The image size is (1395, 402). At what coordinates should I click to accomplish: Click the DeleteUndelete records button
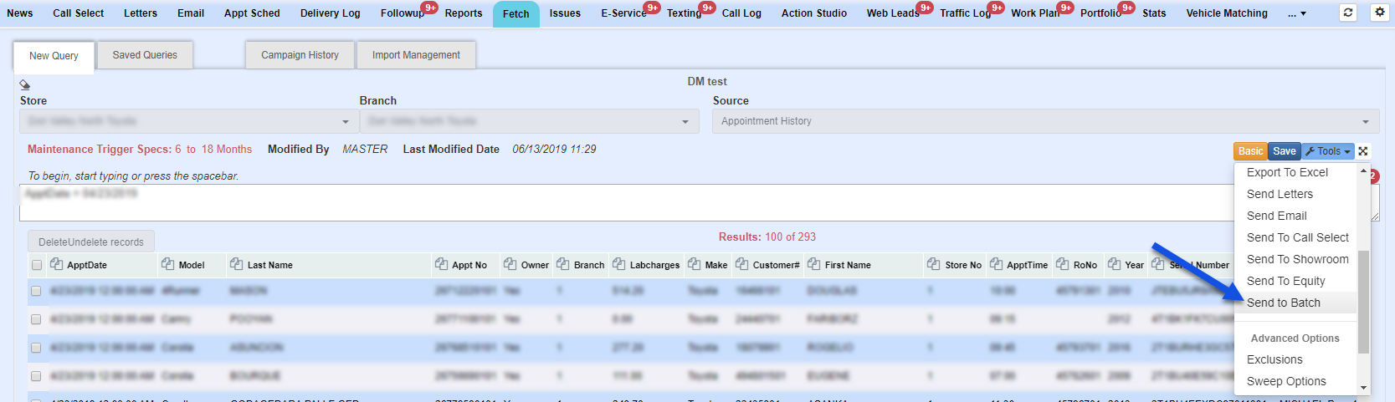[91, 242]
